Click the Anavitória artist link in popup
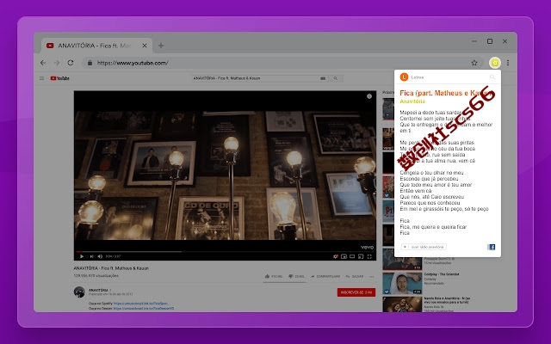551x344 pixels. coord(412,101)
